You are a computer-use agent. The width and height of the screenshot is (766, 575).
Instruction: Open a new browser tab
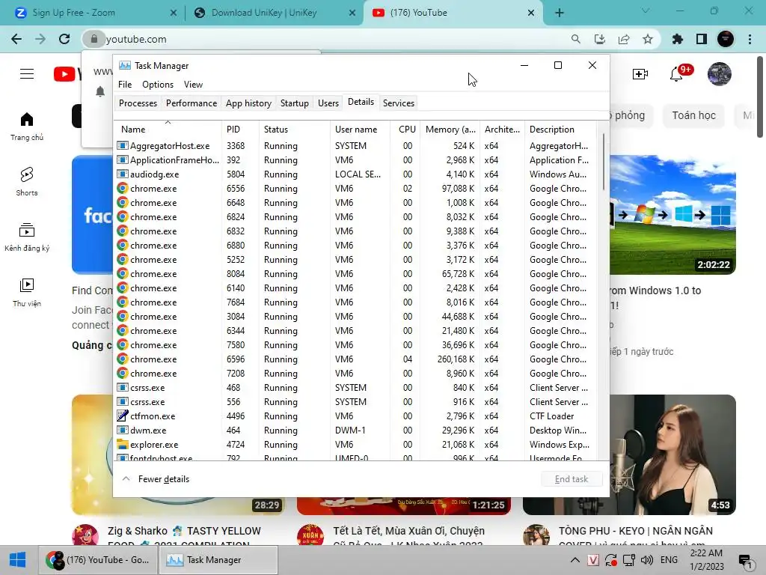560,13
